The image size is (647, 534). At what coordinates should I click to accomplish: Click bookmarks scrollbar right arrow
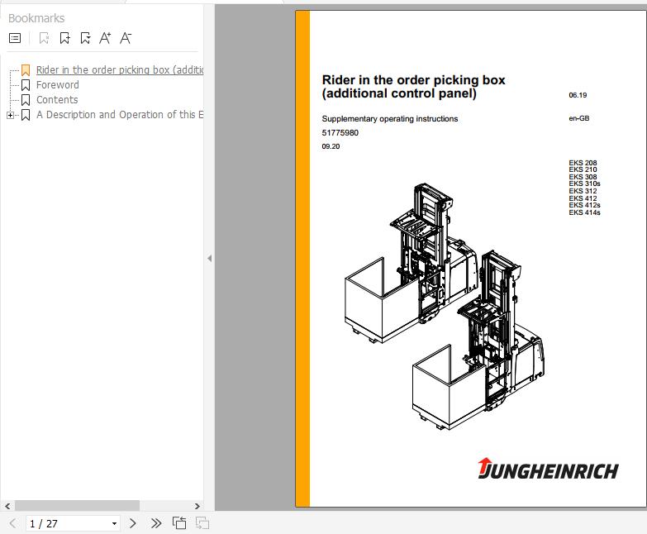pyautogui.click(x=197, y=506)
